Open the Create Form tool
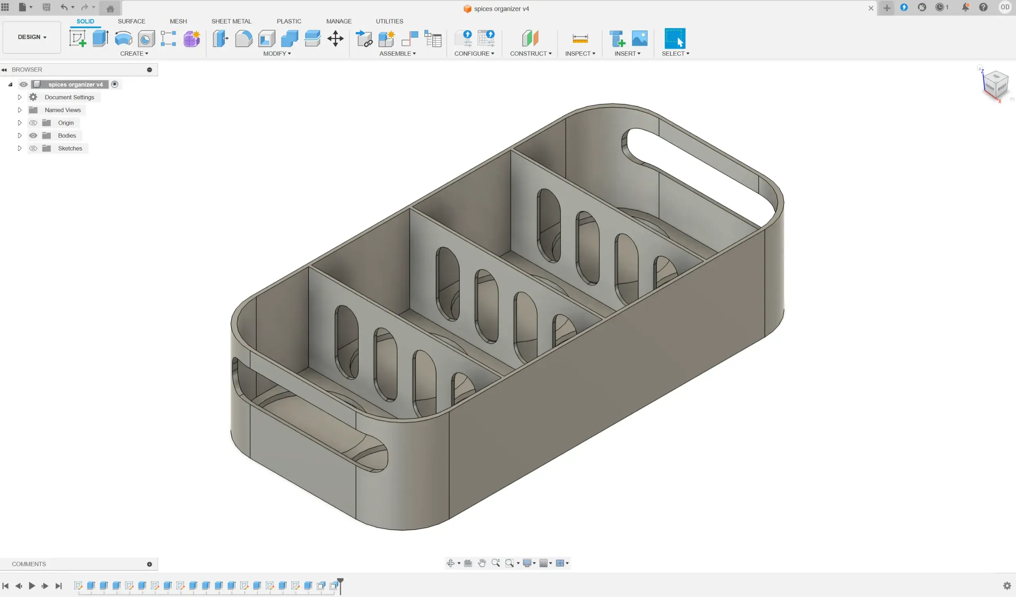Viewport: 1016px width, 597px height. 192,39
